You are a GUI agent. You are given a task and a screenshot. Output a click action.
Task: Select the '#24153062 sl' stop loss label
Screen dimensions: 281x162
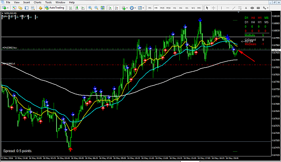(x=8, y=63)
